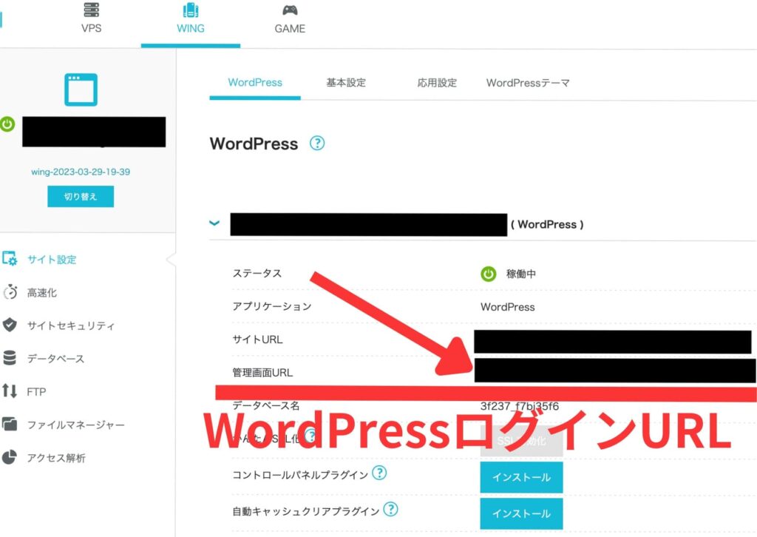This screenshot has height=537, width=757.
Task: Open 高速化 in the sidebar
Action: [42, 293]
